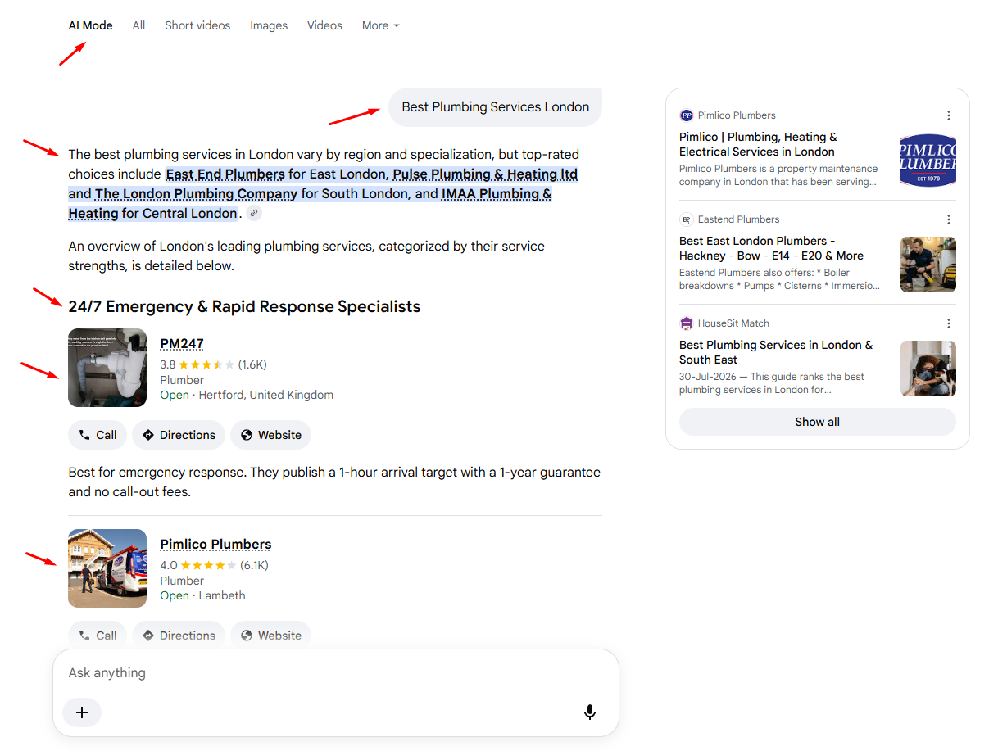Click Show all sources button
The image size is (998, 751).
point(818,422)
